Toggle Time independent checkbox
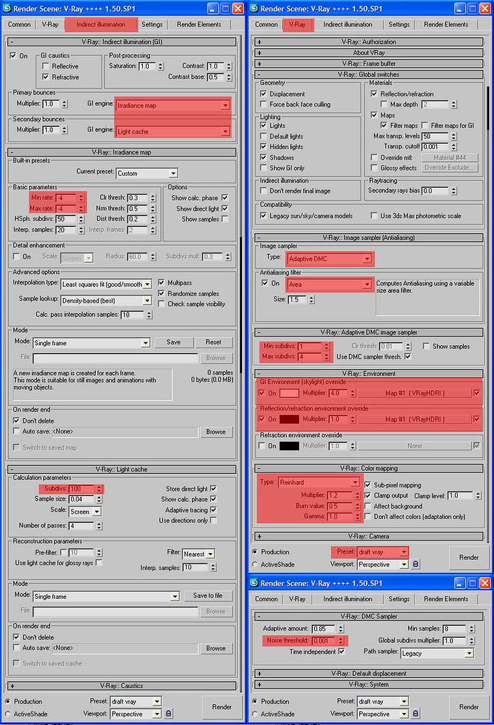The width and height of the screenshot is (494, 725). [x=341, y=651]
